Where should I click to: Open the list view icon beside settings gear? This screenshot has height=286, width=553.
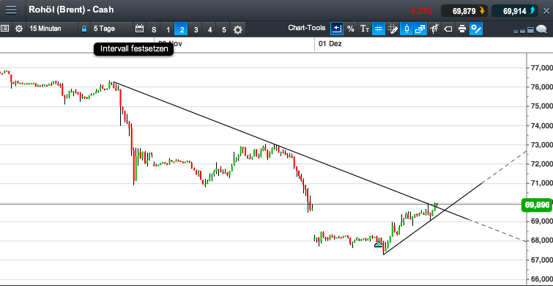(4, 29)
